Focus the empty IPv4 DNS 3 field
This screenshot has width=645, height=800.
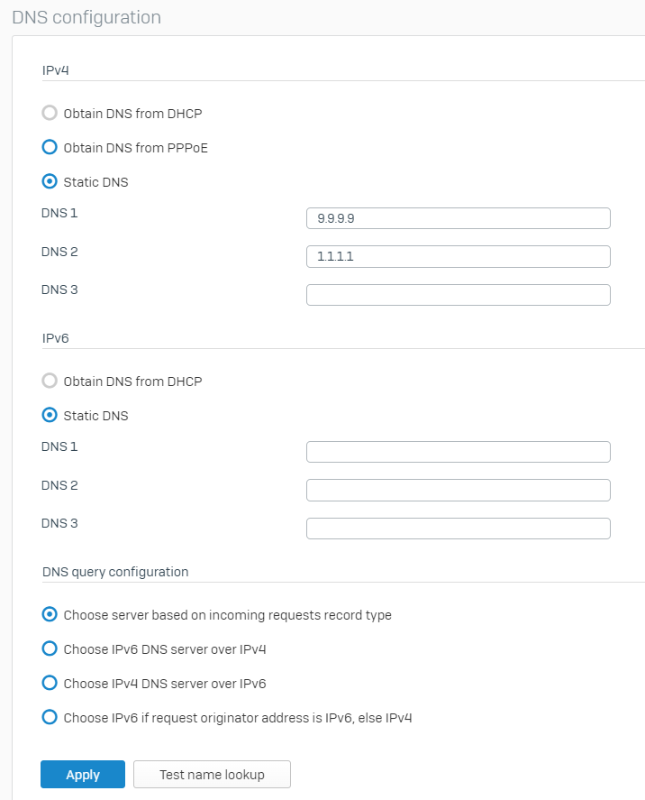(x=458, y=295)
